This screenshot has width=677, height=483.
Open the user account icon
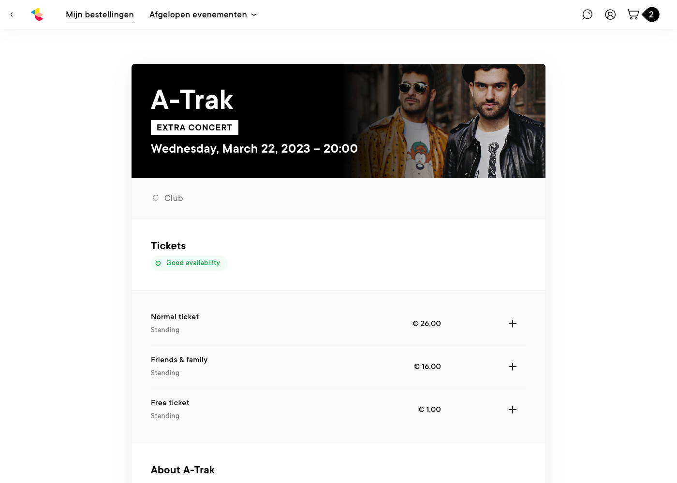[610, 14]
